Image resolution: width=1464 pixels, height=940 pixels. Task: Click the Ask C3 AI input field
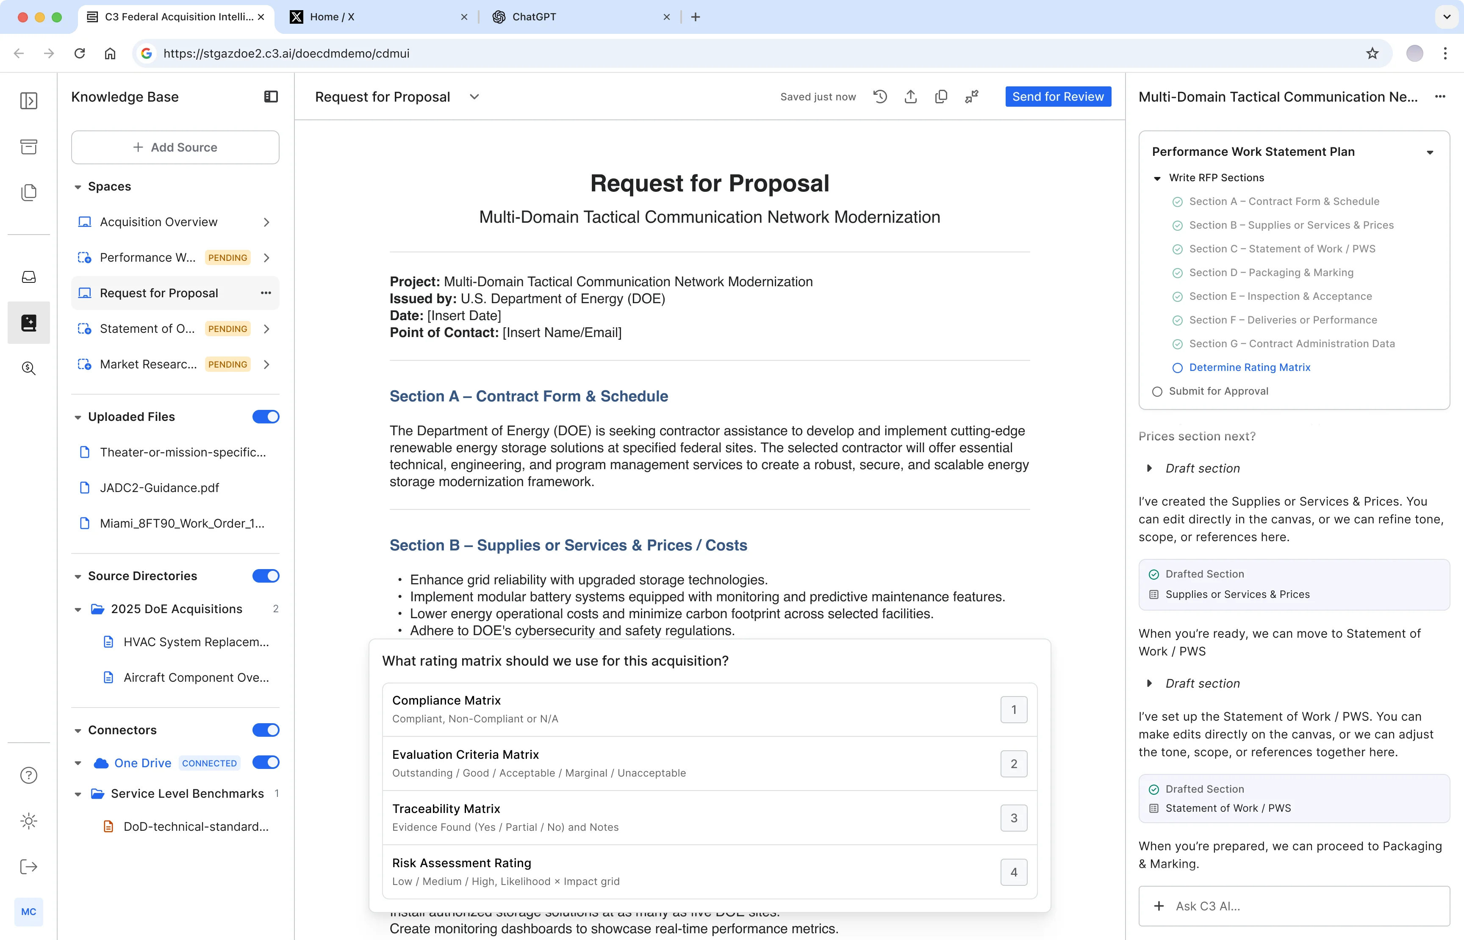point(1294,907)
